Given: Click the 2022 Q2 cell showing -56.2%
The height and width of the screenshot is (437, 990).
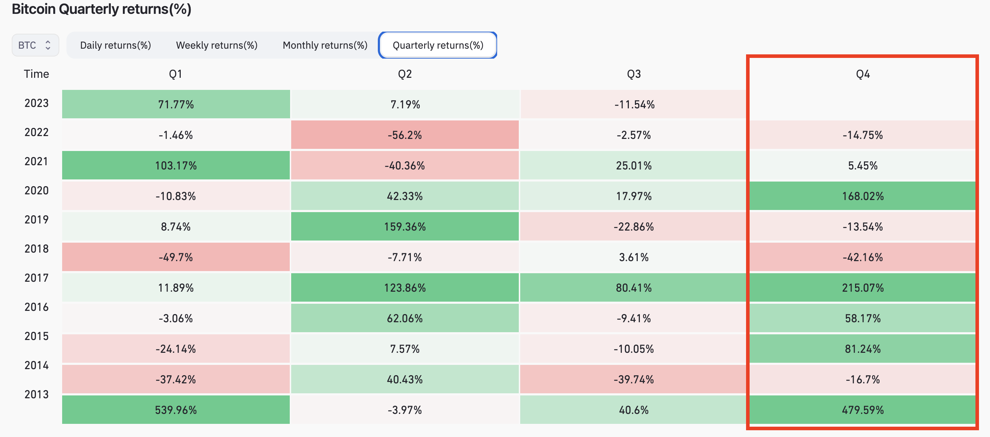Looking at the screenshot, I should coord(405,135).
